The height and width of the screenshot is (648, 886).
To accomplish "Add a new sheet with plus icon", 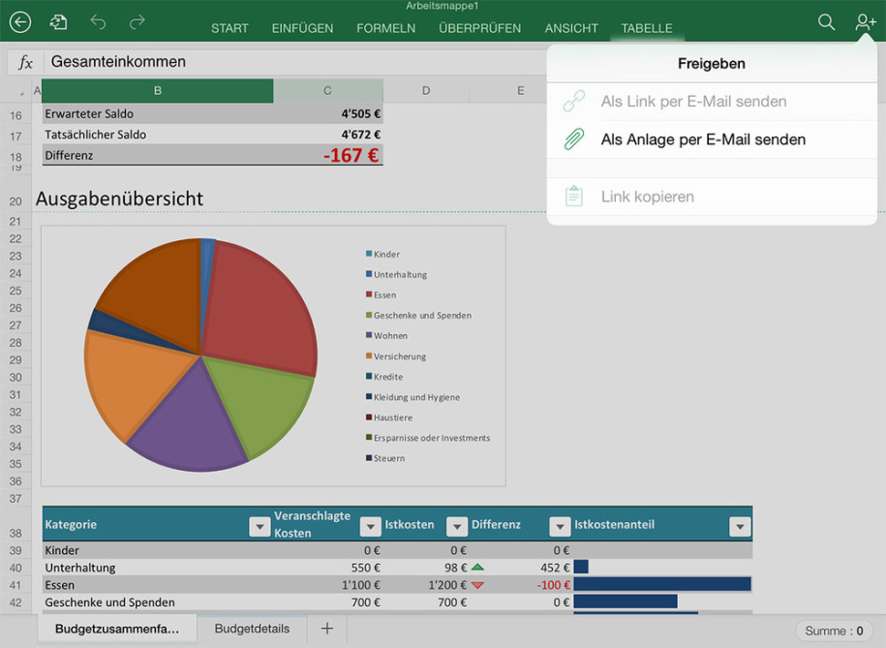I will pos(326,629).
